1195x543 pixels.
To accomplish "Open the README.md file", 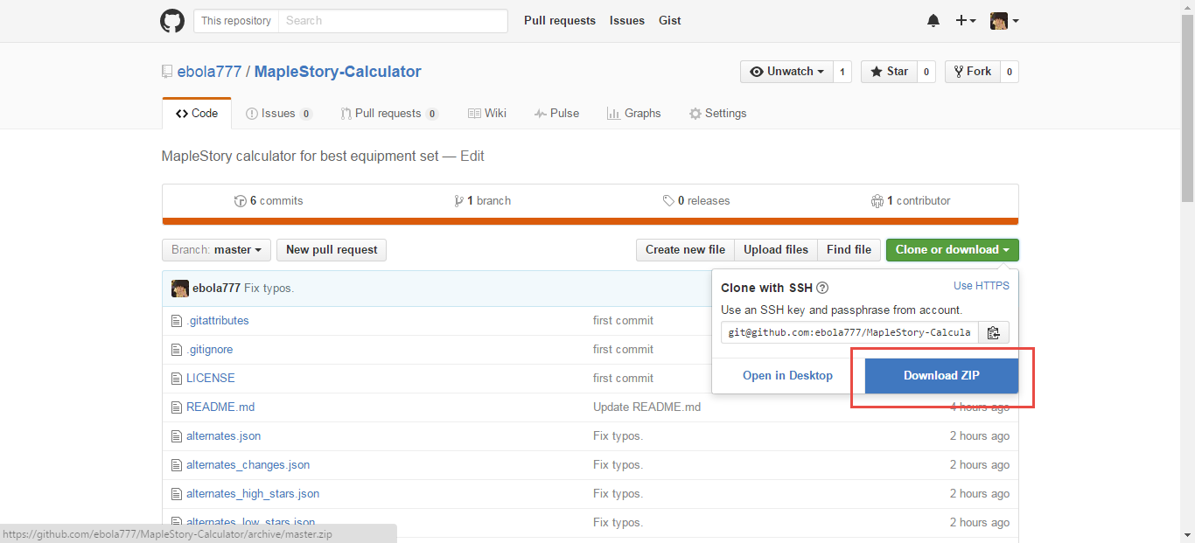I will 220,407.
